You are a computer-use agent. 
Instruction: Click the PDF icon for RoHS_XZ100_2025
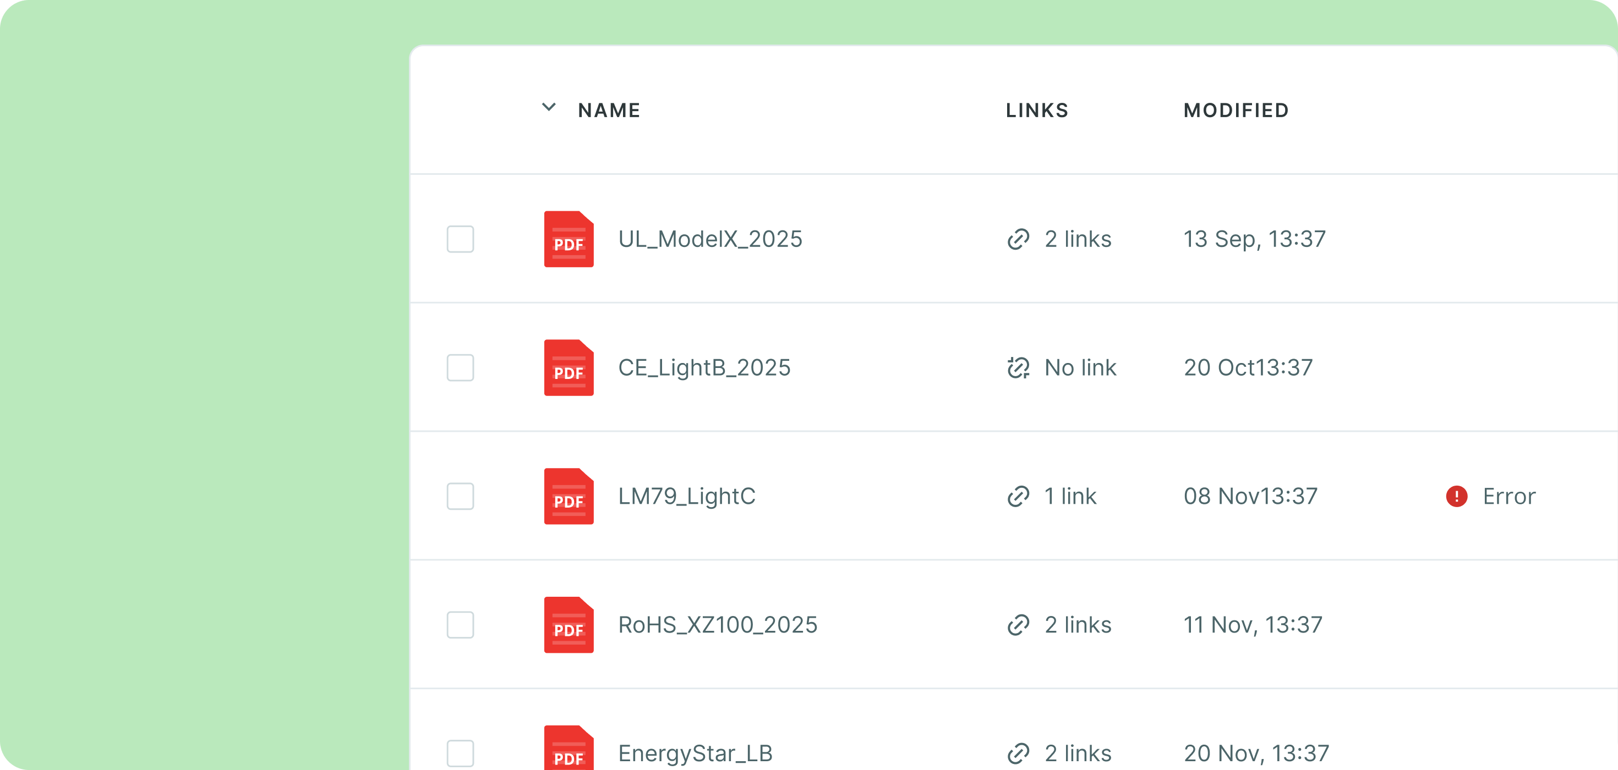point(569,625)
